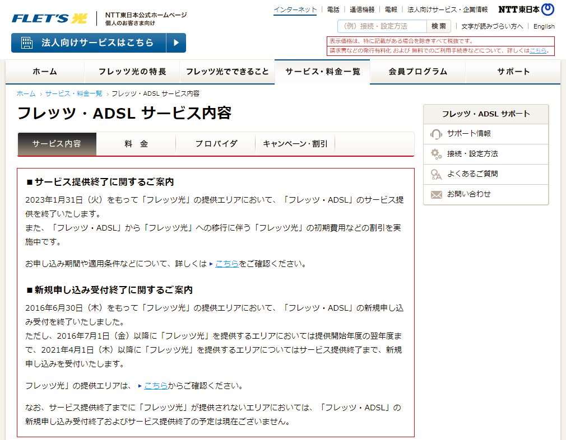Click the FLET'S 光 logo
The image size is (566, 440).
pyautogui.click(x=49, y=18)
